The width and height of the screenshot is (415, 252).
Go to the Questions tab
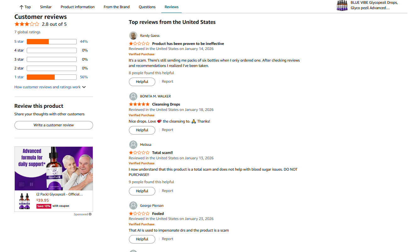(147, 7)
